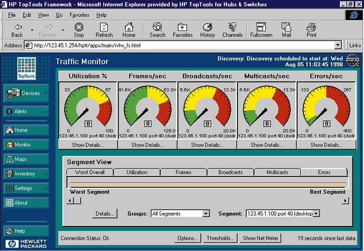This screenshot has width=364, height=251.
Task: Show Details for Multicasts/sec gauge
Action: coord(267,145)
